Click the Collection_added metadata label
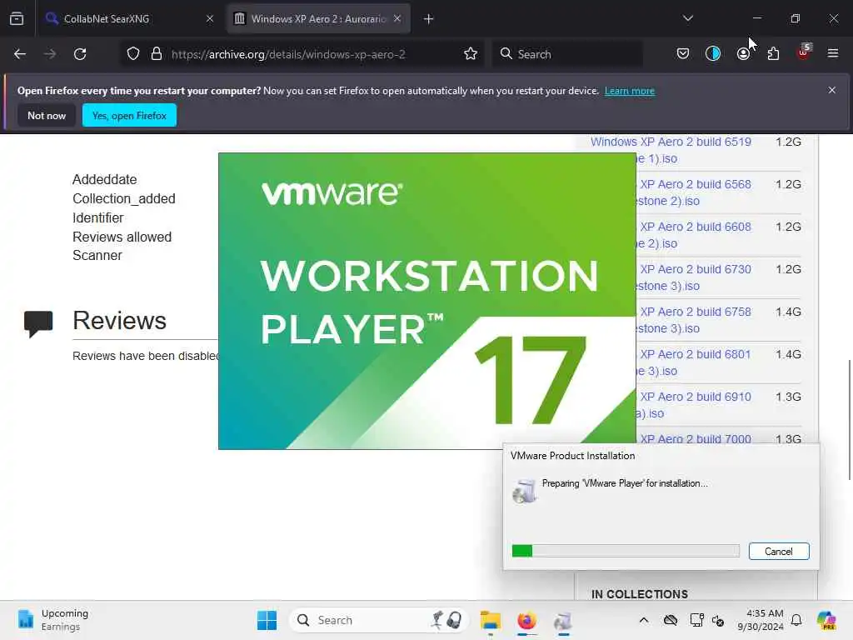The height and width of the screenshot is (640, 853). (124, 198)
